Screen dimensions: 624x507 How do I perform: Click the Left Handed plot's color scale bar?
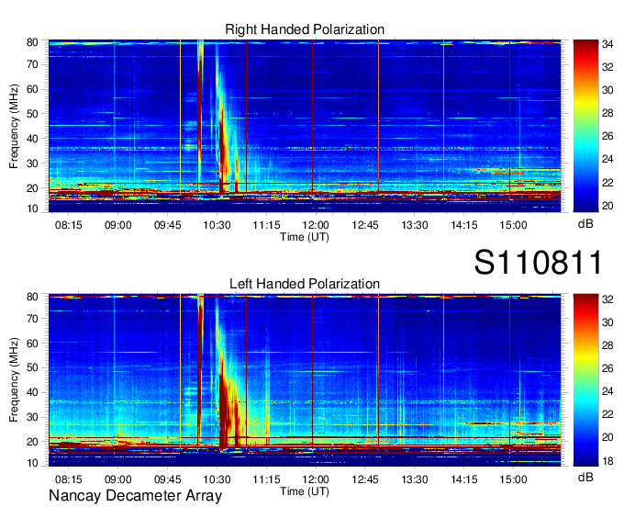[x=585, y=380]
